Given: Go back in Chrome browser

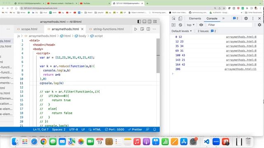Looking at the screenshot, I should click(x=3, y=8).
